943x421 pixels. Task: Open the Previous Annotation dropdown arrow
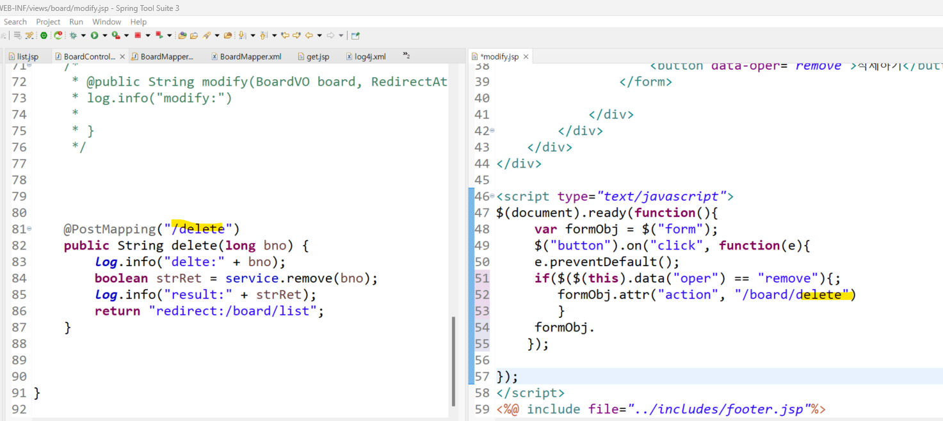pos(275,36)
